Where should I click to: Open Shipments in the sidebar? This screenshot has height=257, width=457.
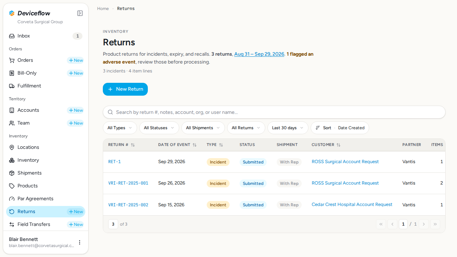[x=46, y=173]
